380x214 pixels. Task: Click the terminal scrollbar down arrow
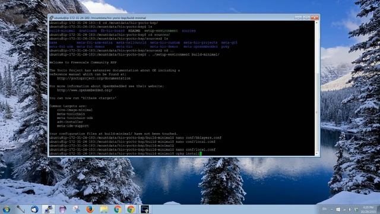pyautogui.click(x=316, y=153)
